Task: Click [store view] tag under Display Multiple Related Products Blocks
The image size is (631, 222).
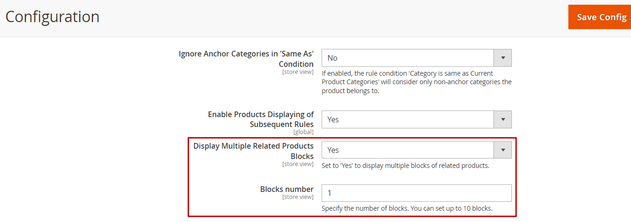Action: (x=298, y=164)
